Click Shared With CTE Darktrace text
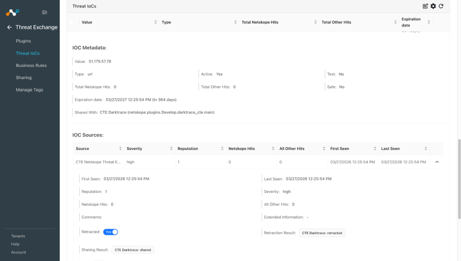 157,112
